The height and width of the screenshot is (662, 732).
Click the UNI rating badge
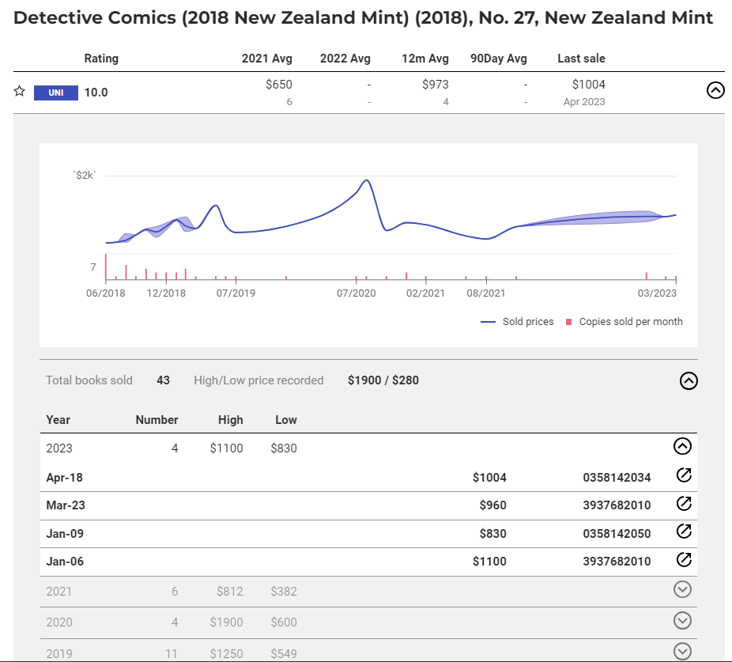click(x=55, y=93)
